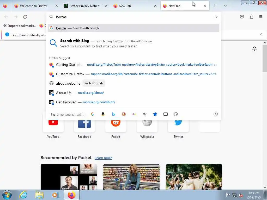Screen dimensions: 267x200
Task: Open the Firefox View pinned tab
Action: [5, 6]
